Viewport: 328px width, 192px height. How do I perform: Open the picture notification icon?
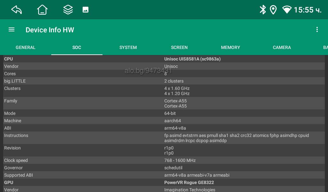pyautogui.click(x=86, y=10)
